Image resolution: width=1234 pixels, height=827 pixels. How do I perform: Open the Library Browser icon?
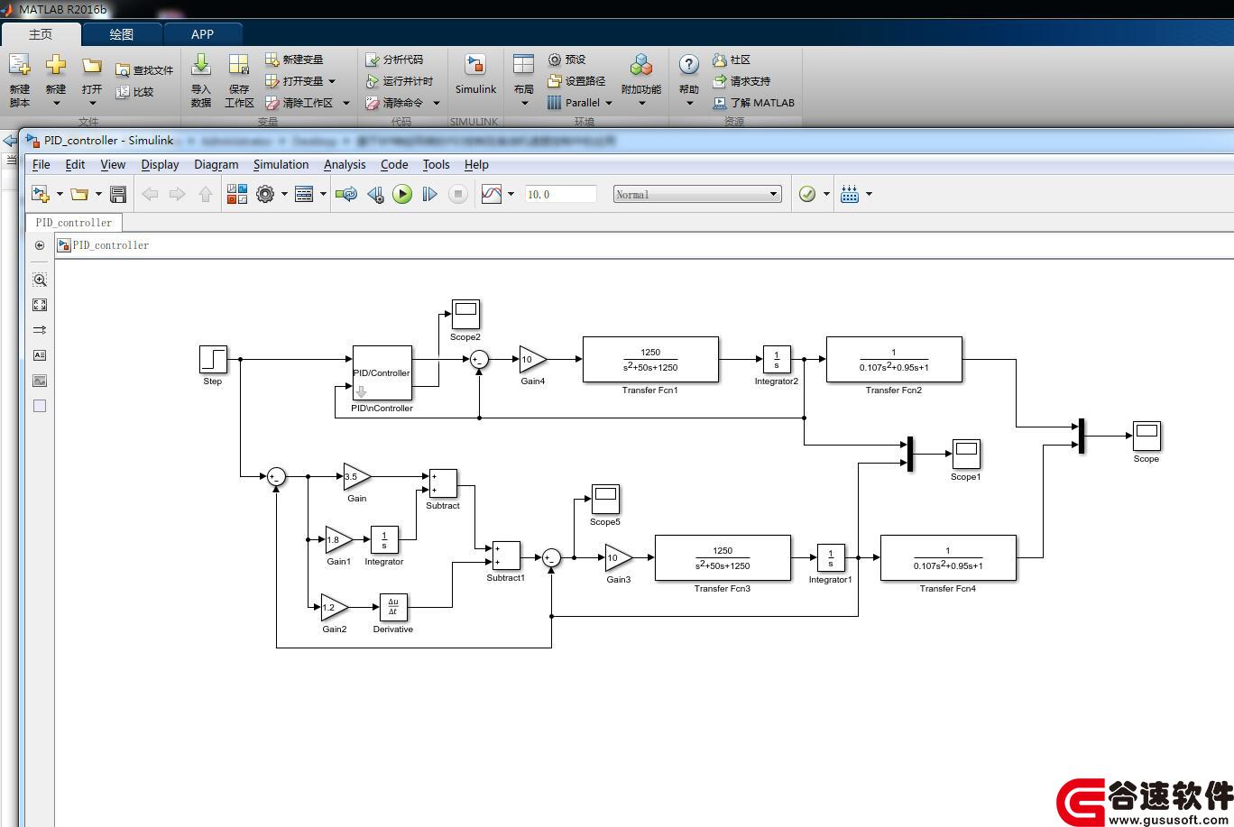click(x=237, y=194)
